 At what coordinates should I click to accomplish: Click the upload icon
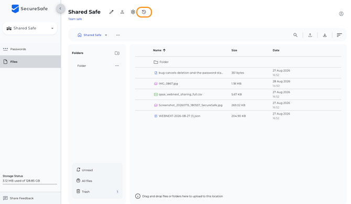point(310,35)
